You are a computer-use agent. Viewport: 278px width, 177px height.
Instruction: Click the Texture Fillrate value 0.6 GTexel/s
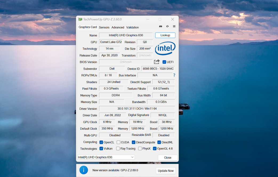[x=161, y=88]
